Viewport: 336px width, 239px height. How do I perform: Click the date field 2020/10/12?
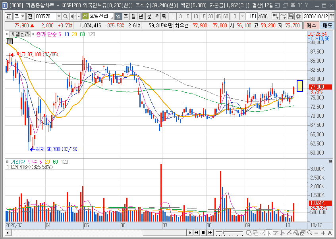point(316,16)
